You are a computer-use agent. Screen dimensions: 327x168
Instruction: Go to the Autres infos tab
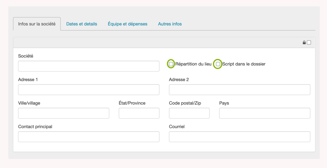pyautogui.click(x=170, y=24)
